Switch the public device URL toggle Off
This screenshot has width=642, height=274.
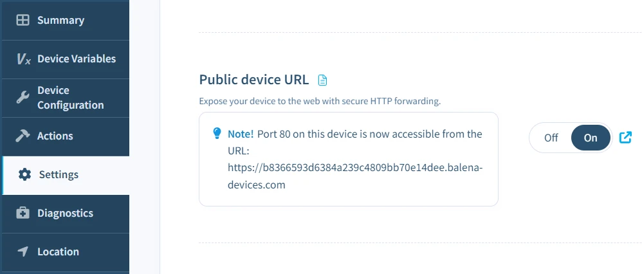(551, 138)
